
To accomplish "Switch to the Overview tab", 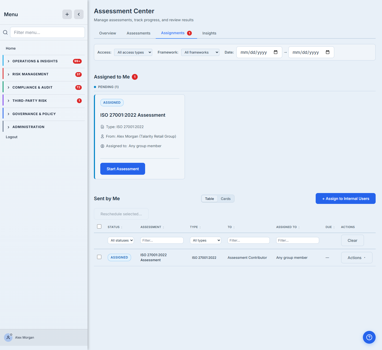I will click(x=107, y=33).
